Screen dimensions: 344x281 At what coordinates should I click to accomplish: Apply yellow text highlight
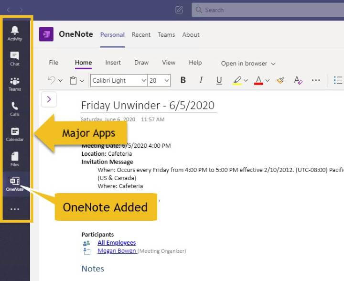237,80
